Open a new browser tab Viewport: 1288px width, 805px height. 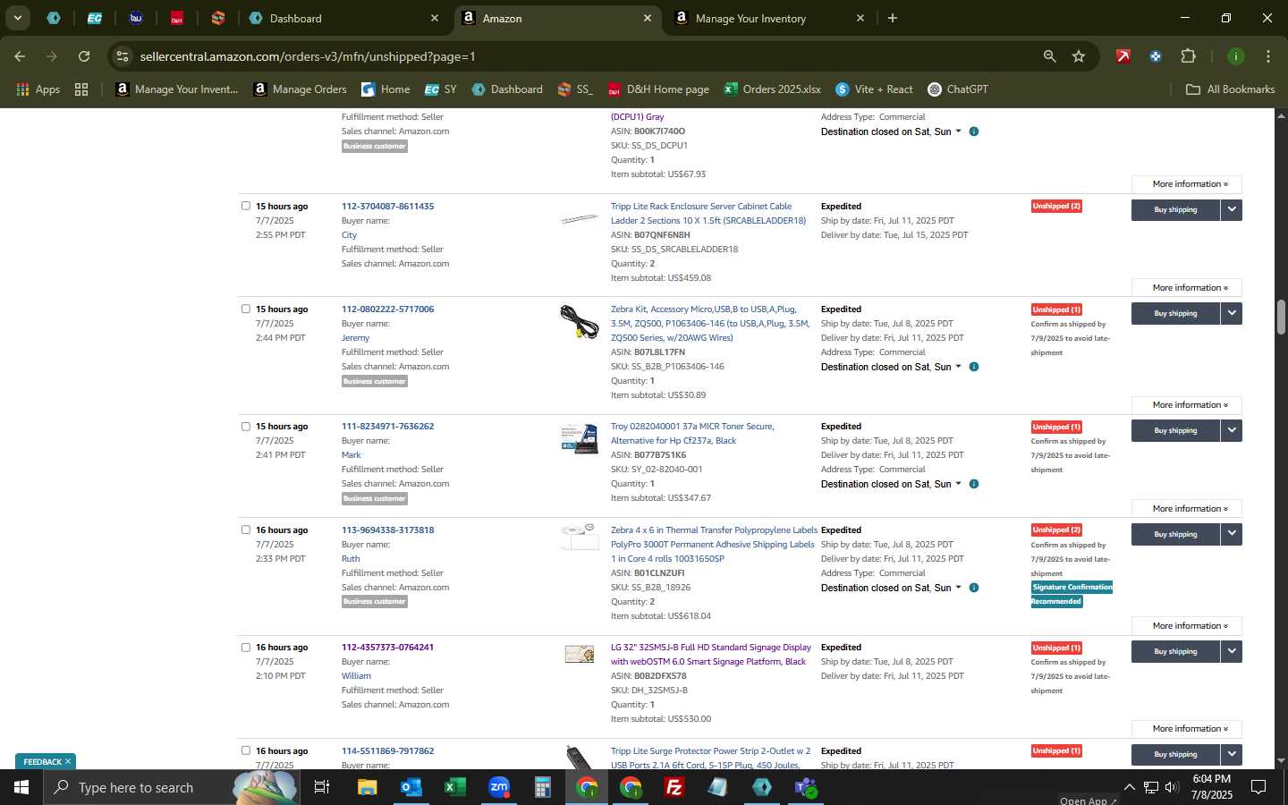[892, 18]
